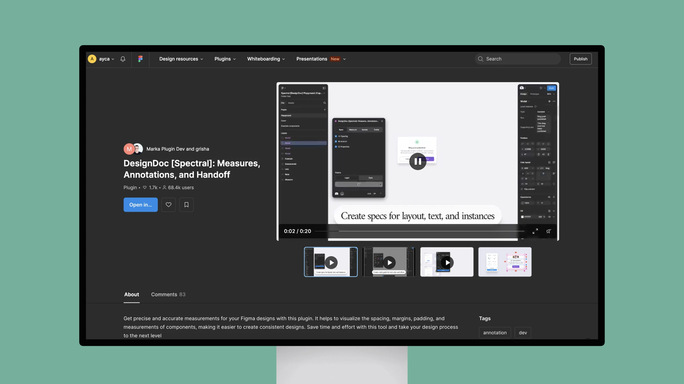Viewport: 684px width, 384px height.
Task: Enter fullscreen on the video
Action: coord(535,231)
